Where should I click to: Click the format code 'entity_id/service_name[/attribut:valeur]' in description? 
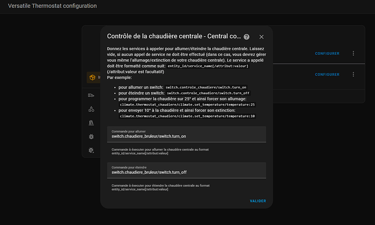[208, 66]
